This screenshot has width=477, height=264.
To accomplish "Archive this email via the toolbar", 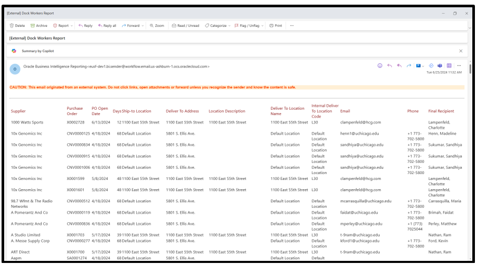I will click(x=39, y=26).
